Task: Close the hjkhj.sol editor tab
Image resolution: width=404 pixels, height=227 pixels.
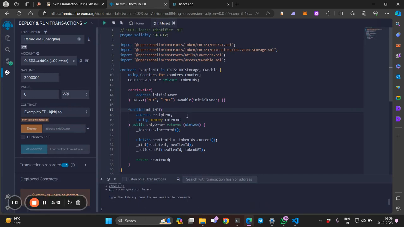Action: [173, 23]
